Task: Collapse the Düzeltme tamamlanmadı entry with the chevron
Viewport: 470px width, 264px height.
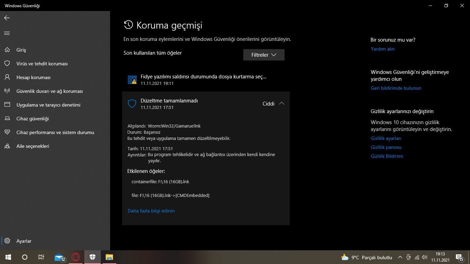Action: pos(281,103)
